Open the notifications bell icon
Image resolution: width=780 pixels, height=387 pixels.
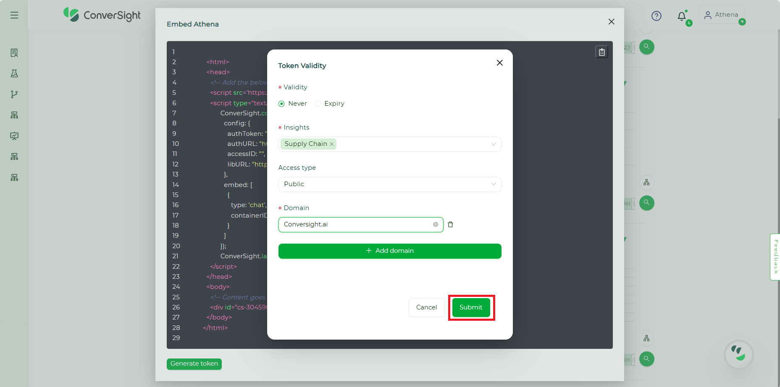682,16
